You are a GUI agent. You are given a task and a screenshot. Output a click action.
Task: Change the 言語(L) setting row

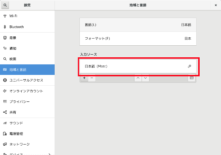pyautogui.click(x=138, y=25)
